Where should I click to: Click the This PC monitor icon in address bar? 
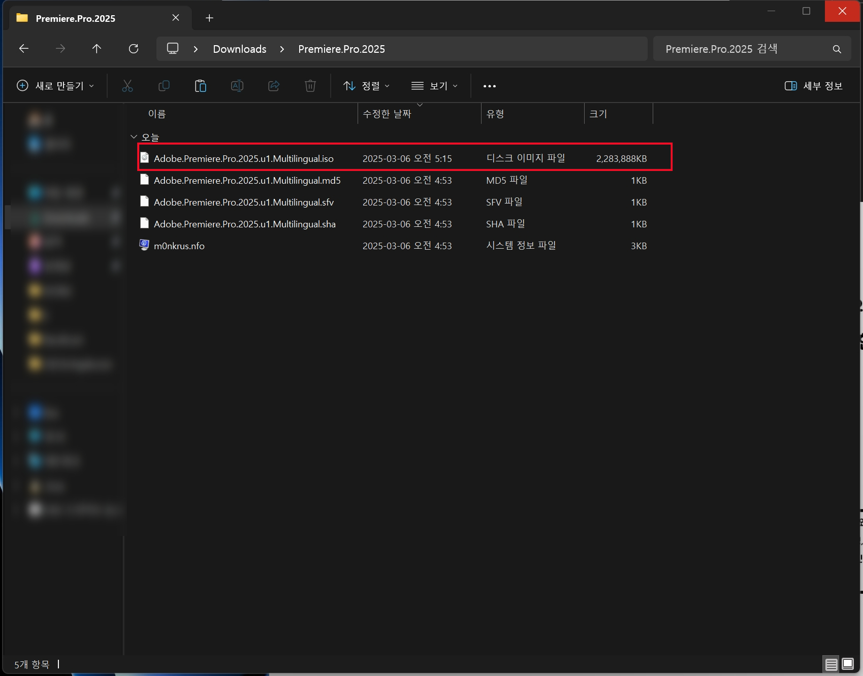(173, 49)
